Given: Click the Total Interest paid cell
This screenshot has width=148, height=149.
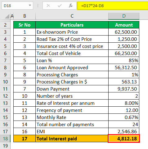Looking at the screenshot, I should click(x=72, y=139).
